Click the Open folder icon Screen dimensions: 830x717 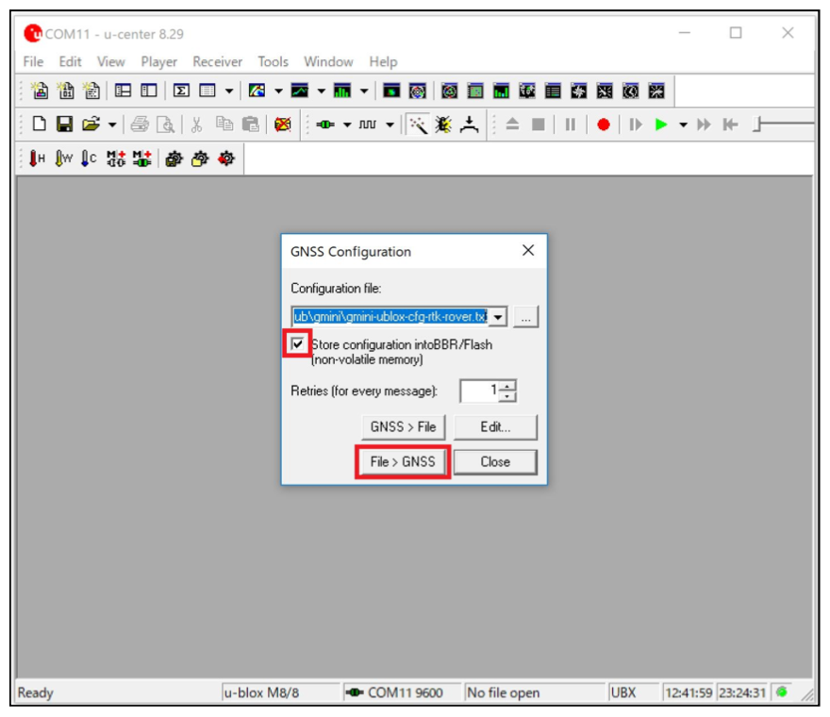pyautogui.click(x=91, y=125)
